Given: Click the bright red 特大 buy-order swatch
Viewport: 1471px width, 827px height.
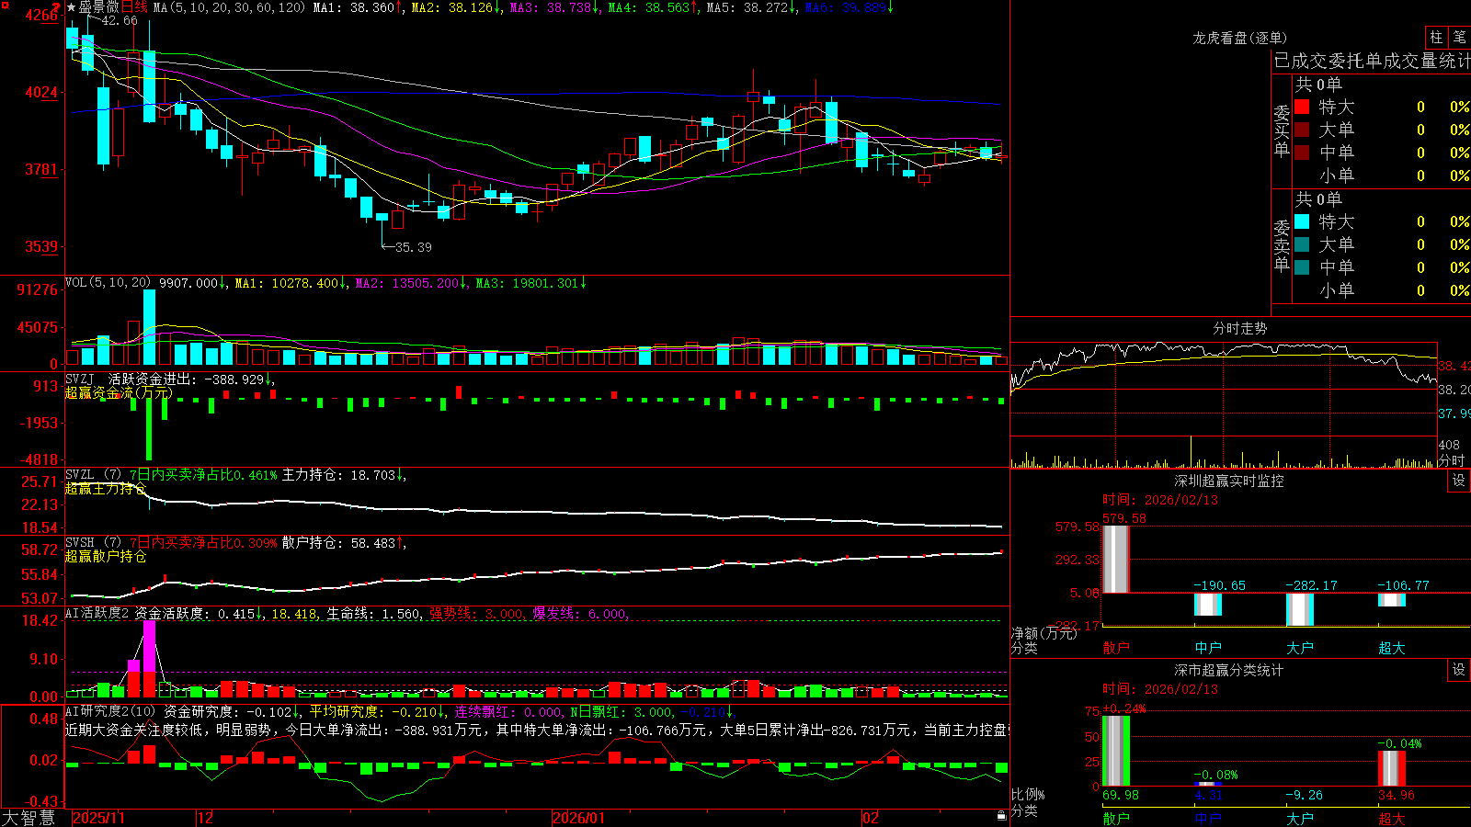Looking at the screenshot, I should click(1302, 107).
